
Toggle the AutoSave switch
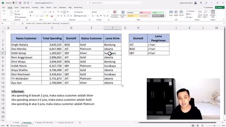pos(15,3)
